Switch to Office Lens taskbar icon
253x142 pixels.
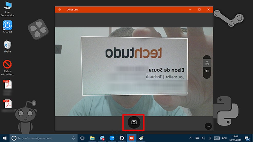tap(131, 138)
